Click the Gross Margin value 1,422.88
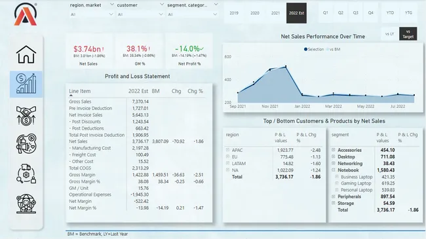The image size is (426, 239). click(140, 175)
